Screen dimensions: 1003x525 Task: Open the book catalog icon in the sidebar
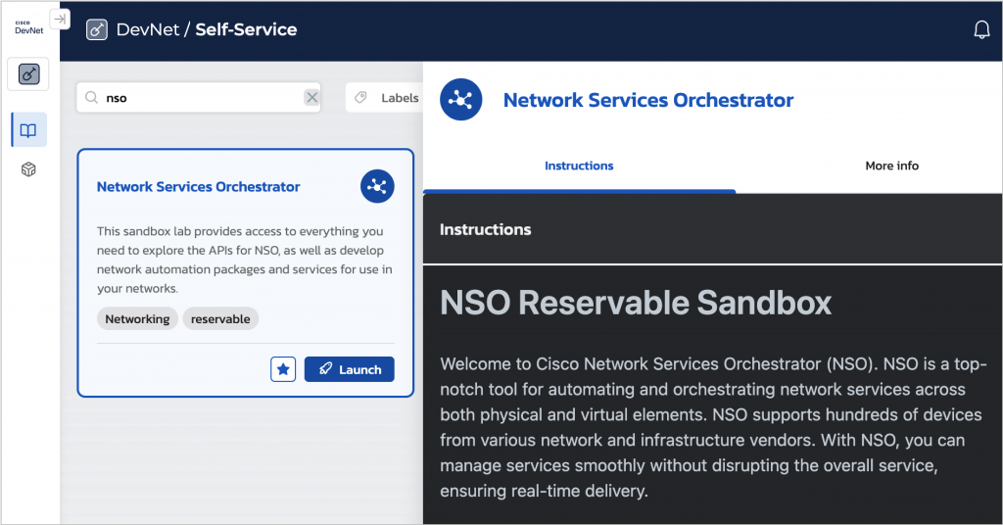pyautogui.click(x=28, y=130)
